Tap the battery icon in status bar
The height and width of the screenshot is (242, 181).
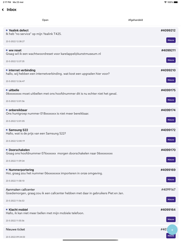point(176,2)
